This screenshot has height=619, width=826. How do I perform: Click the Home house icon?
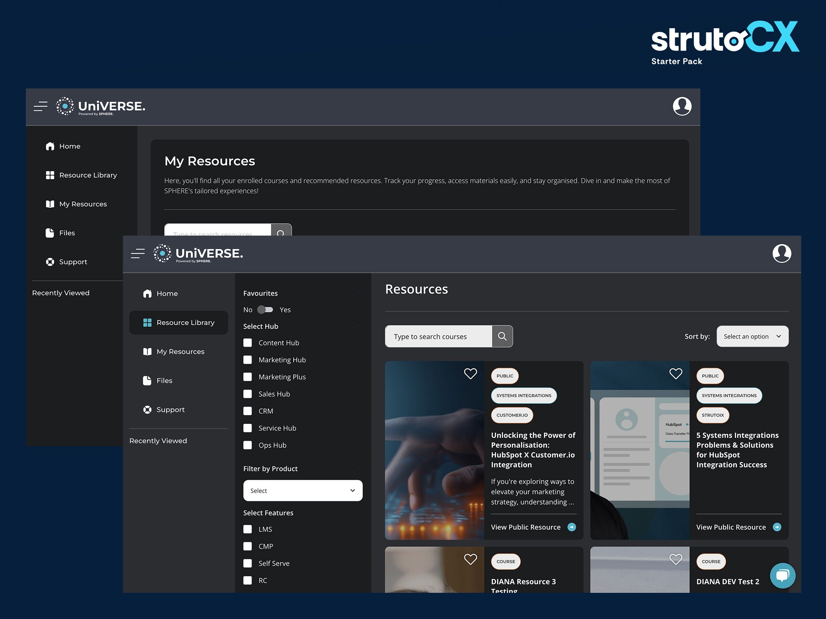147,293
